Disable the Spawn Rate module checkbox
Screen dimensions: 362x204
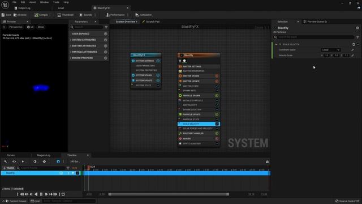217,91
